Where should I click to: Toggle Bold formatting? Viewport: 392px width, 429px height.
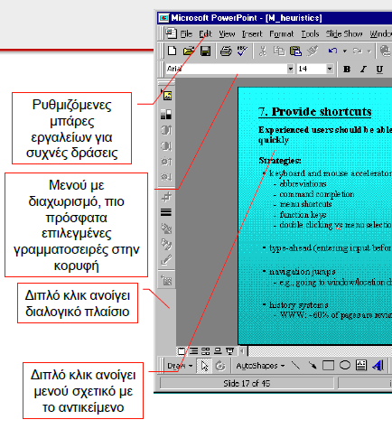(x=347, y=70)
